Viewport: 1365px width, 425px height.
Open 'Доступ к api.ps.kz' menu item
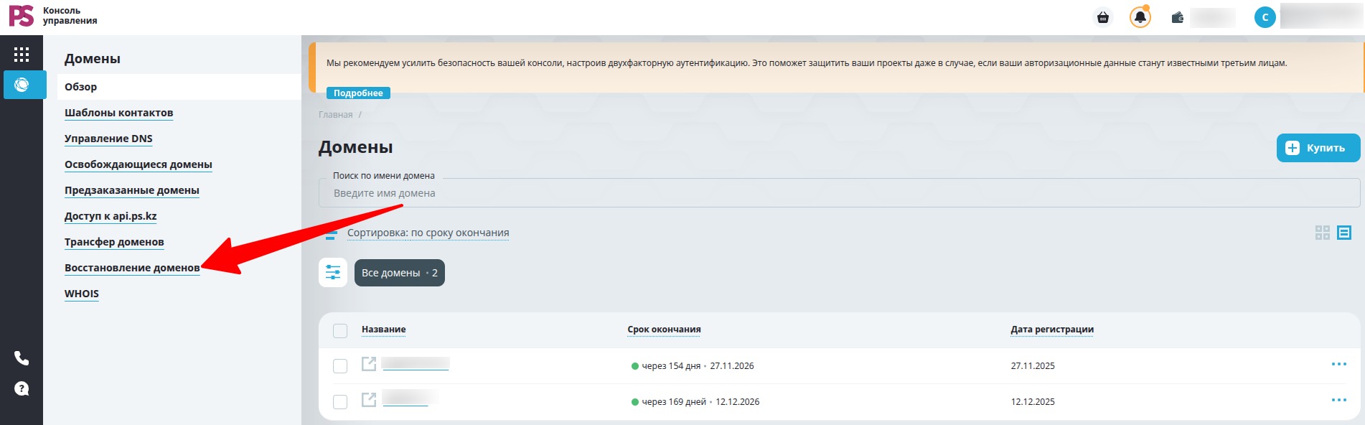pos(111,216)
